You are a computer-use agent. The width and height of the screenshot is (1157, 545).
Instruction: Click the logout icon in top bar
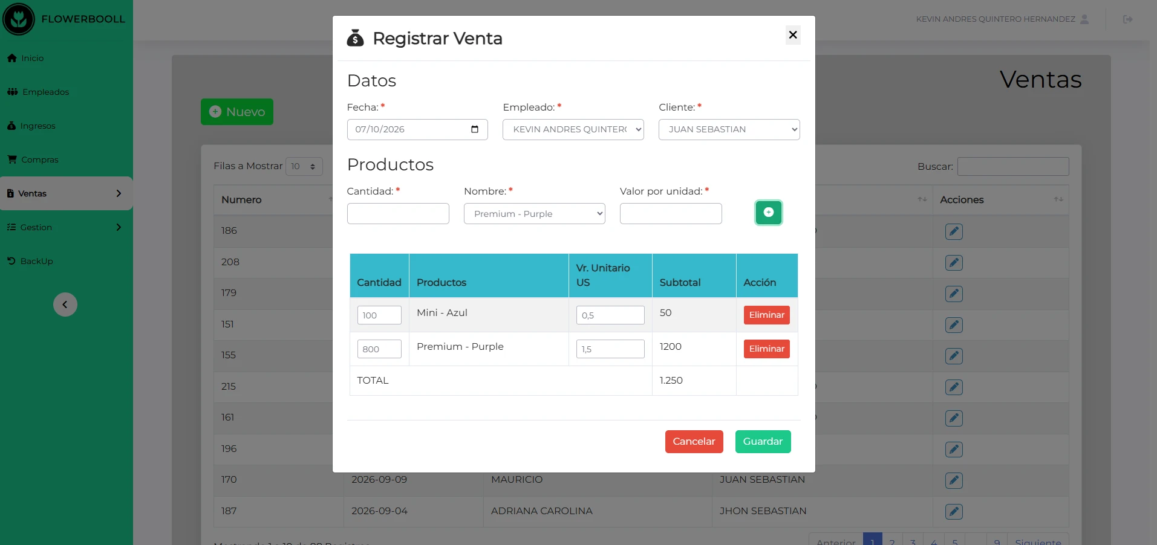tap(1128, 19)
